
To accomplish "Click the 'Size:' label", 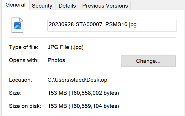I will coord(15,93).
